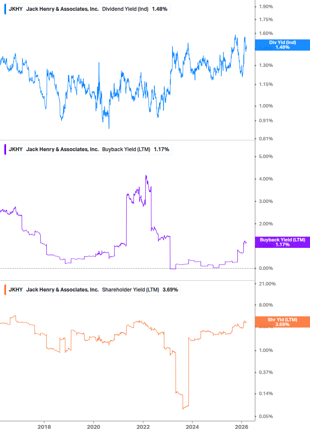
Task: Click the 2026 label on the time axis
Action: 241,427
